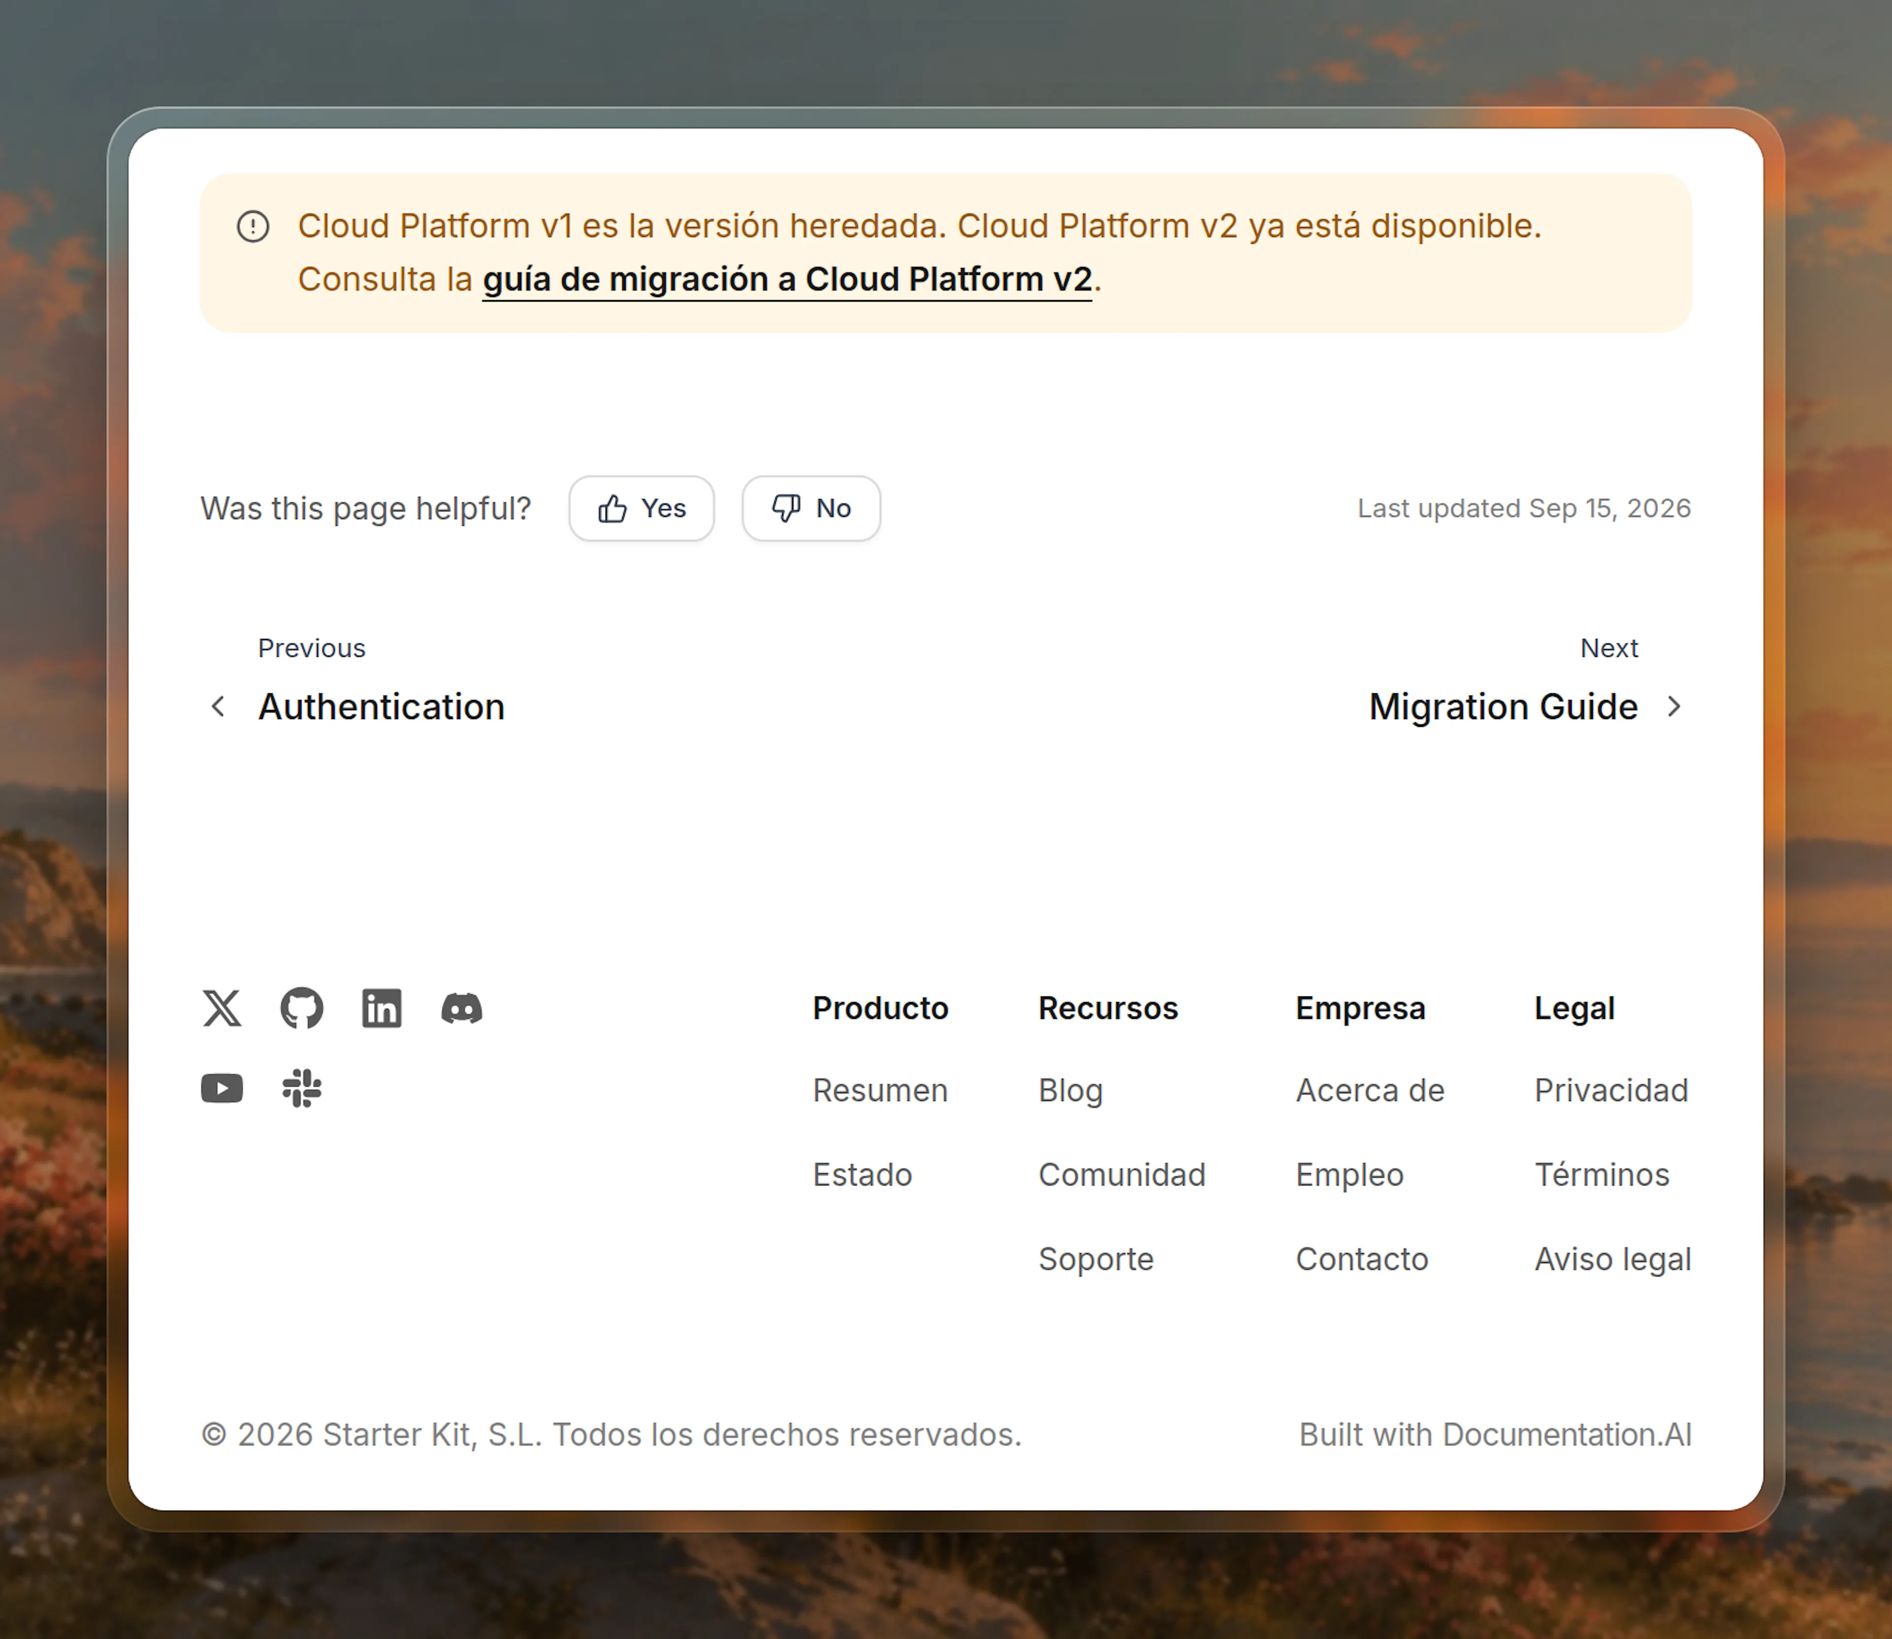
Task: Click Built with Documentation.AI link
Action: tap(1495, 1434)
